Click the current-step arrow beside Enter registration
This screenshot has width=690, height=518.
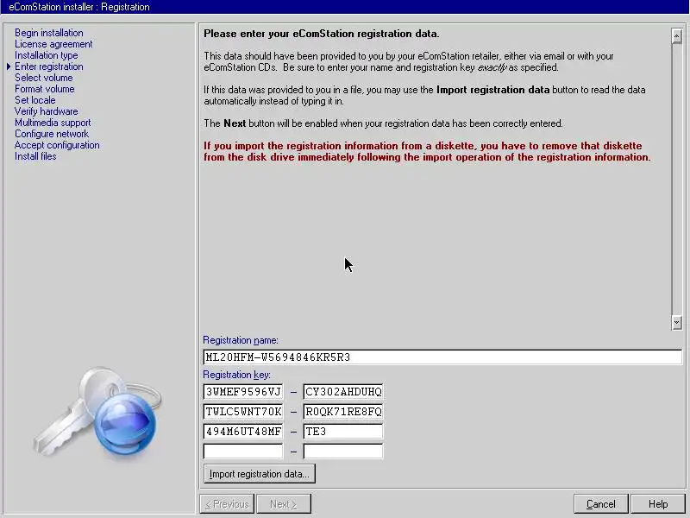click(x=9, y=66)
